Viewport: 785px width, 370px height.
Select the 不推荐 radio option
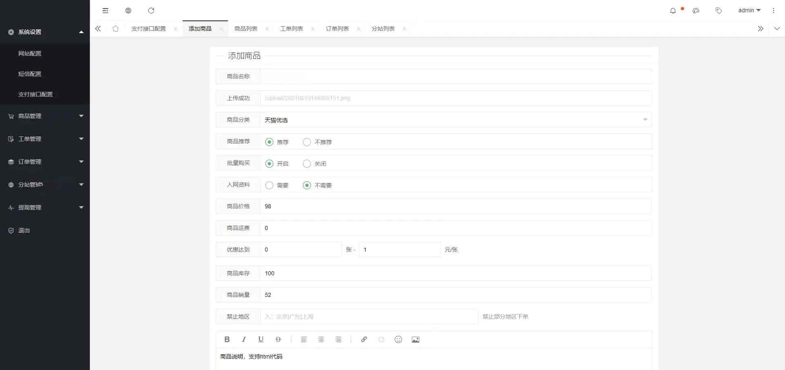[x=307, y=142]
